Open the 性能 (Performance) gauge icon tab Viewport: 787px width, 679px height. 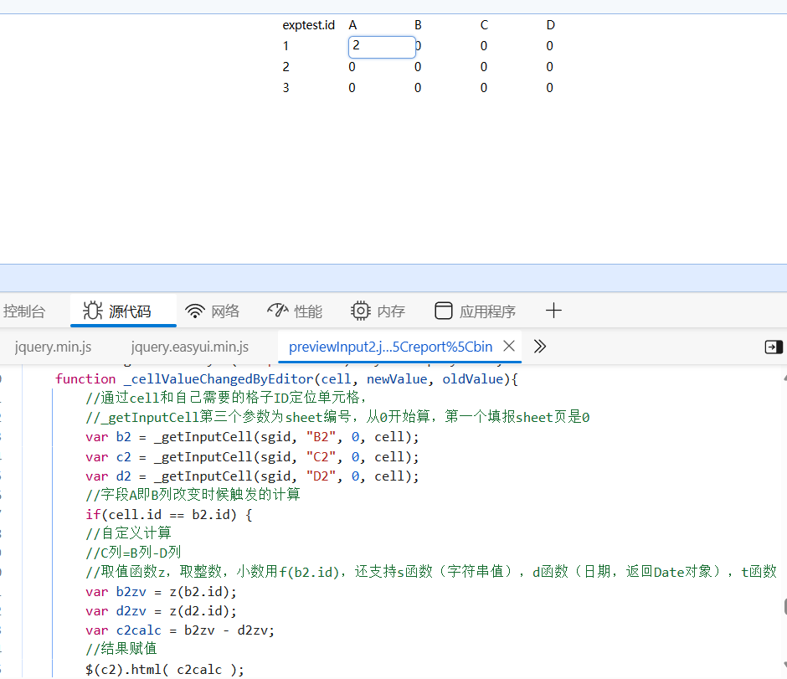click(x=278, y=311)
